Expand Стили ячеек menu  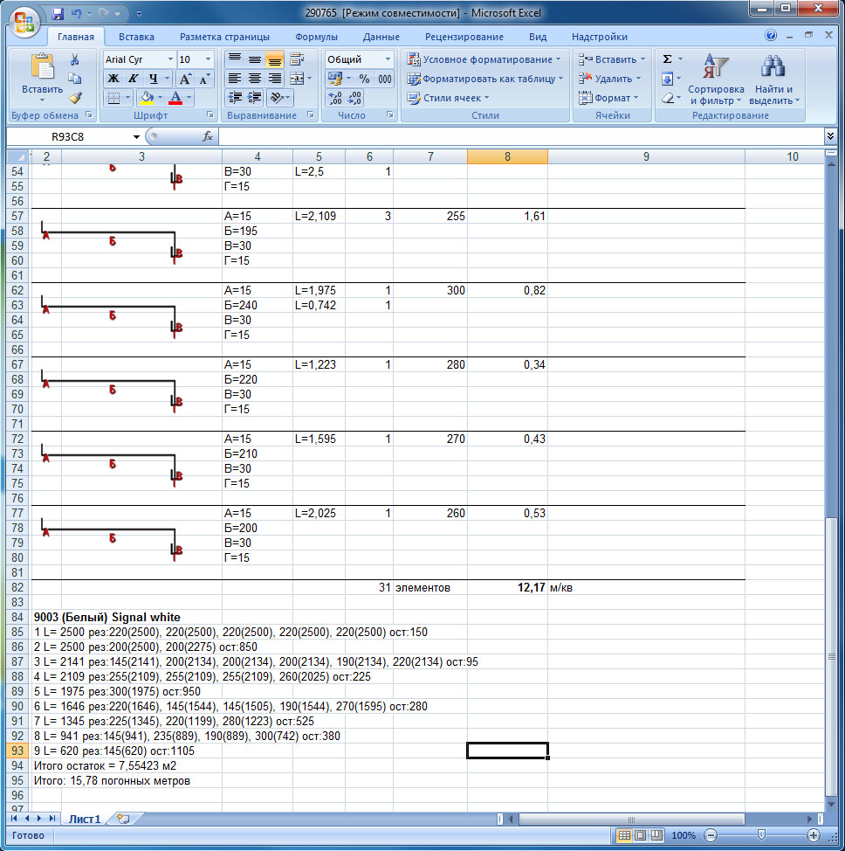(448, 98)
